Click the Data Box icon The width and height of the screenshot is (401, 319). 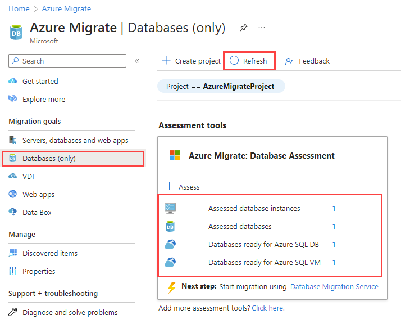coord(12,212)
